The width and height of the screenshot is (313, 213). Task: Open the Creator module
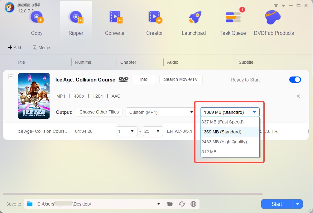coord(155,22)
